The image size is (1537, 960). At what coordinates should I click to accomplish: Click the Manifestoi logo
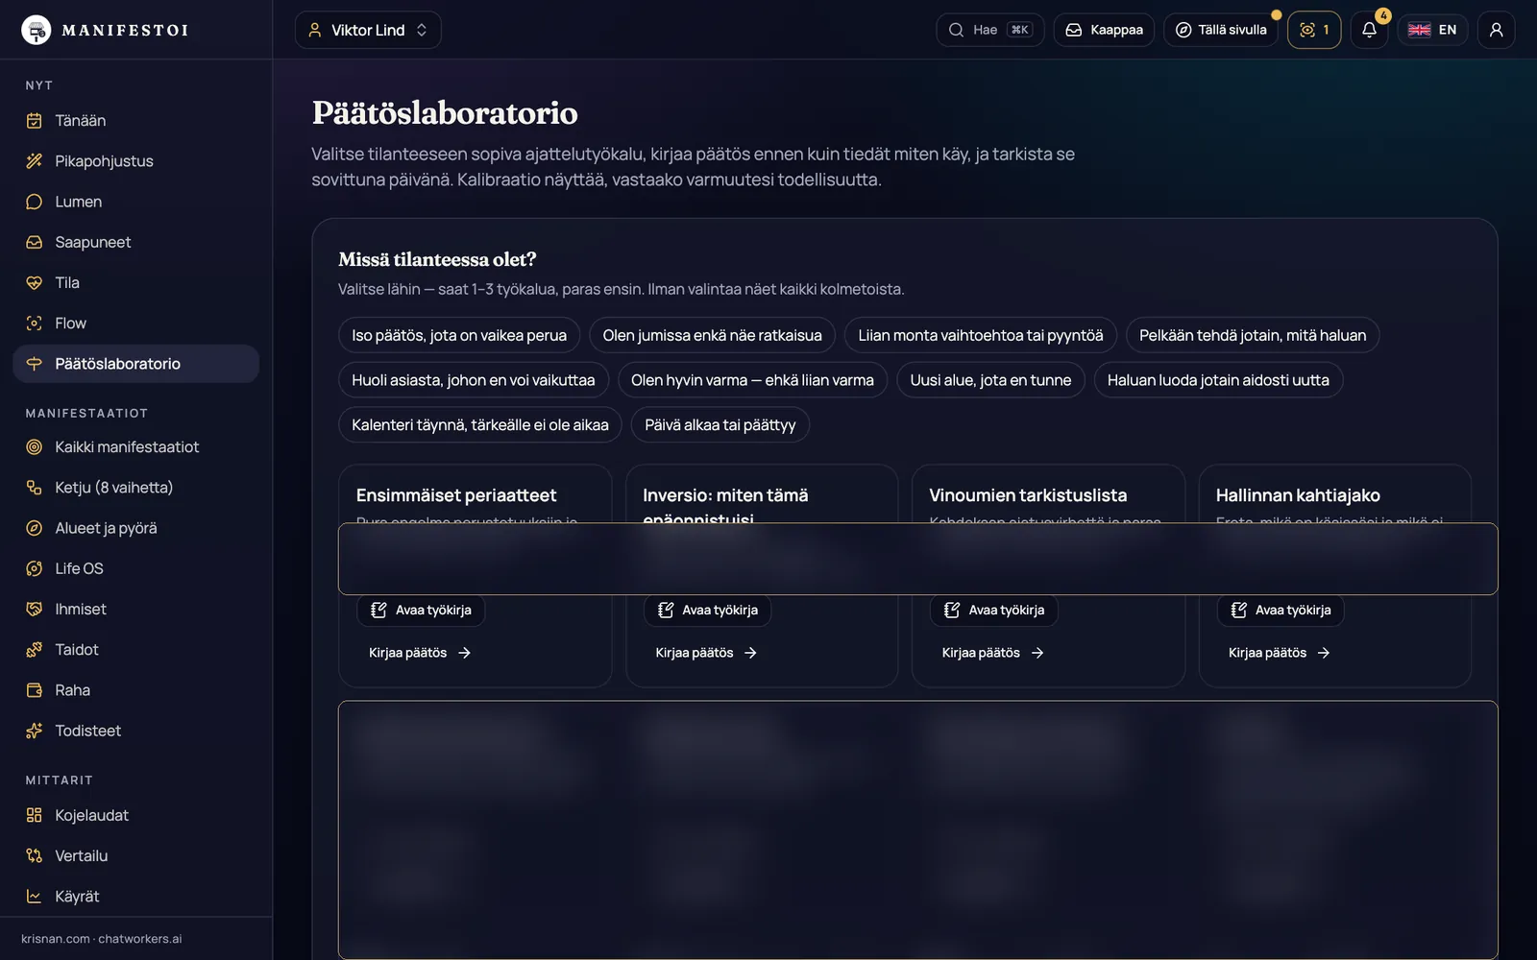105,30
